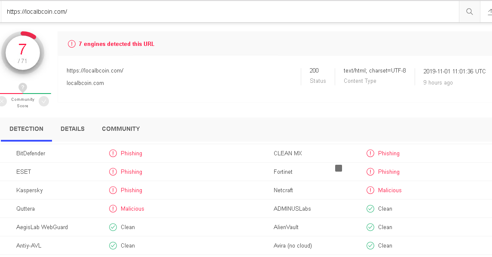Click the "Clean" verdict for ADMINUSLabs

[385, 209]
